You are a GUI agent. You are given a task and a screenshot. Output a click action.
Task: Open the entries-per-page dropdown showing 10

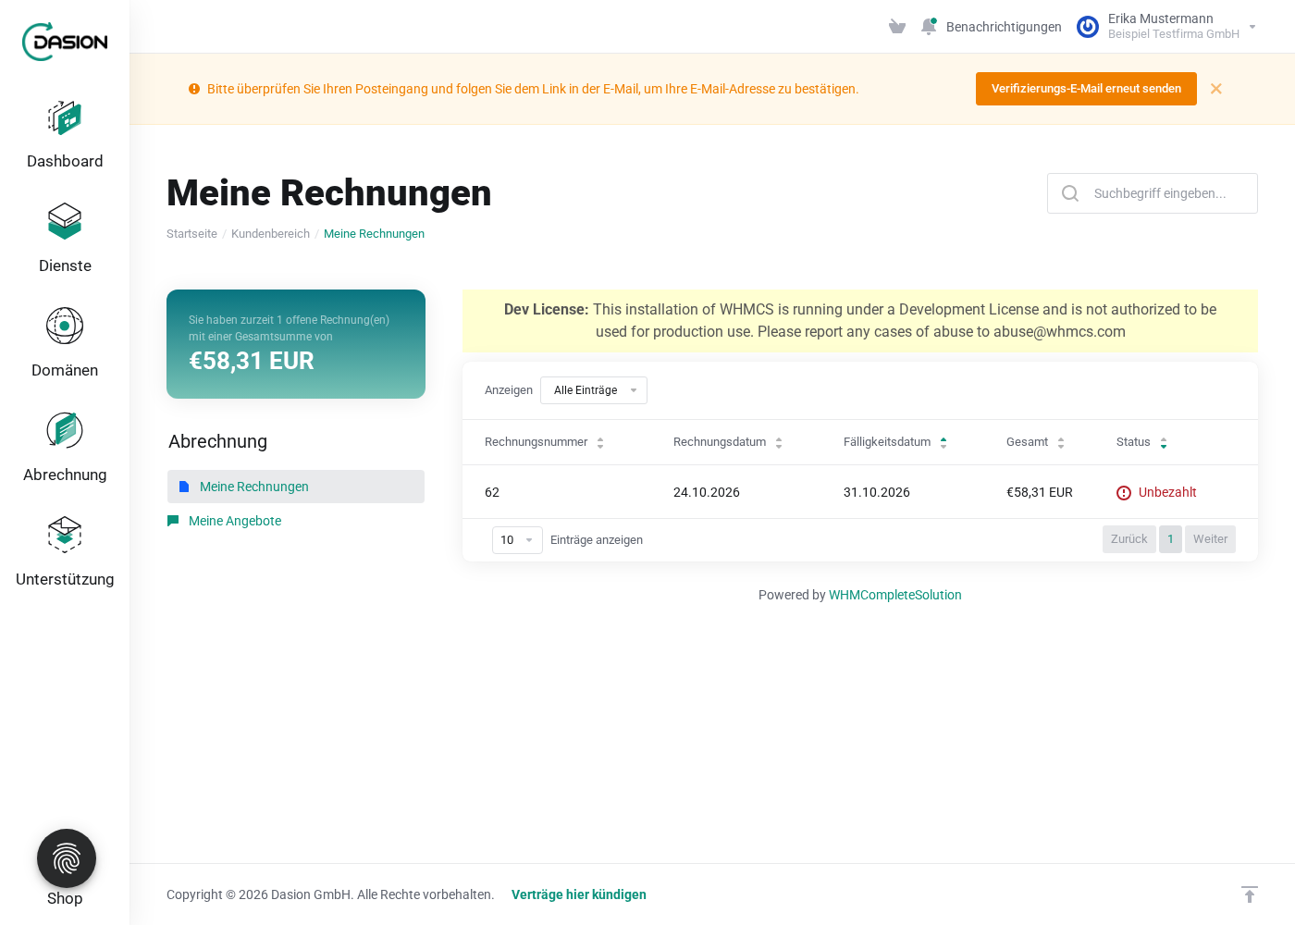tap(517, 540)
